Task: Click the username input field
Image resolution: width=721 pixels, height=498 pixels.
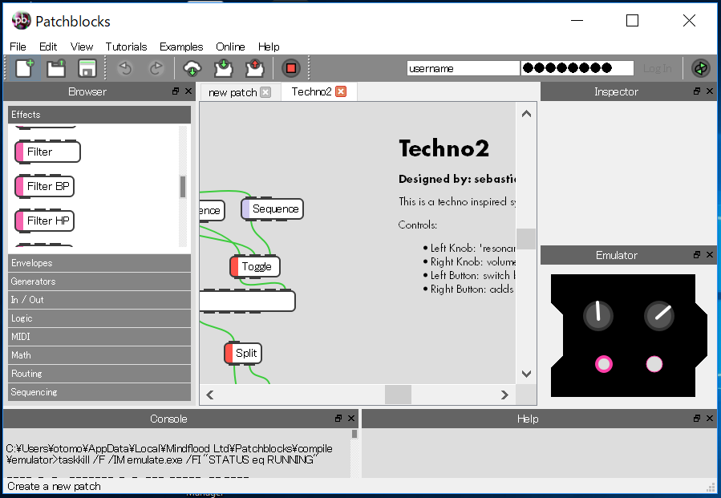Action: click(x=463, y=68)
